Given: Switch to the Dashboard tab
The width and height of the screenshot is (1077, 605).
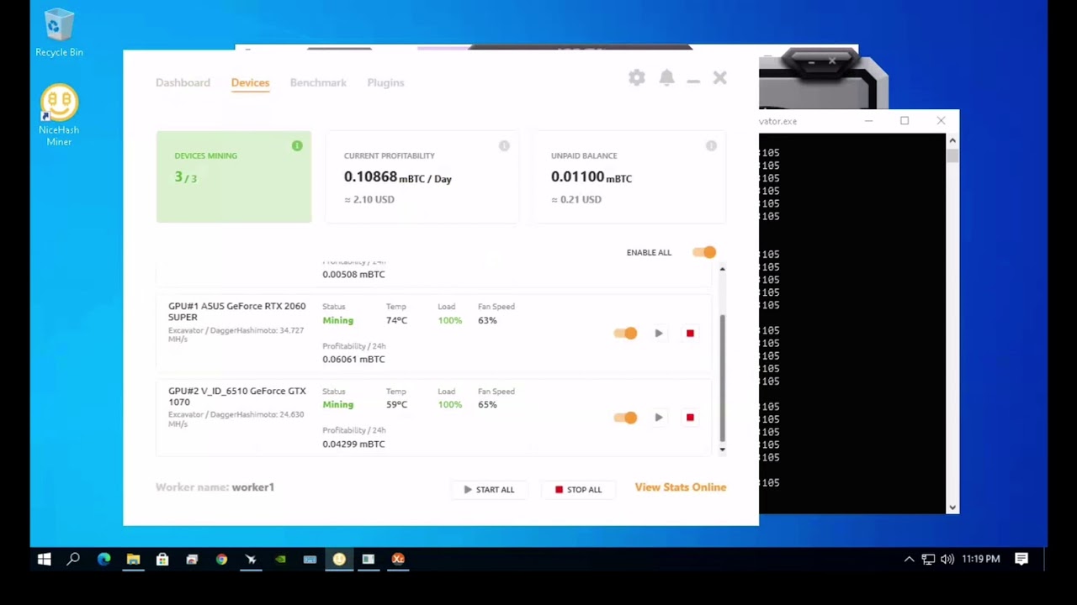Looking at the screenshot, I should (x=183, y=82).
